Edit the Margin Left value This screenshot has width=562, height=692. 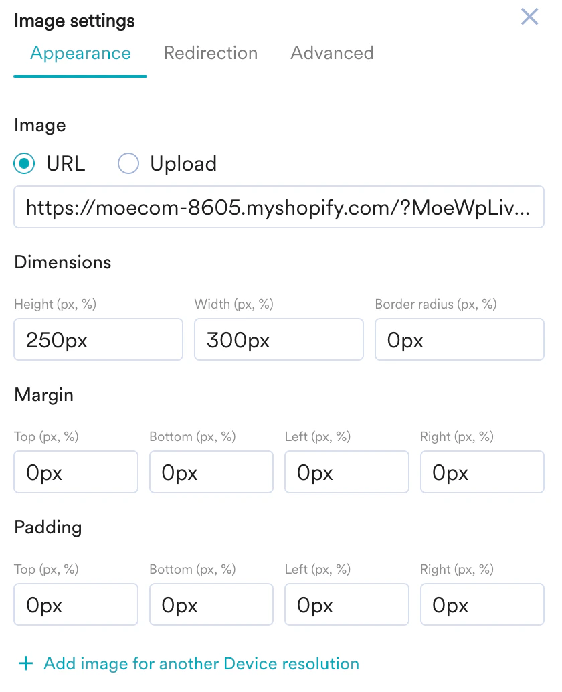coord(347,472)
